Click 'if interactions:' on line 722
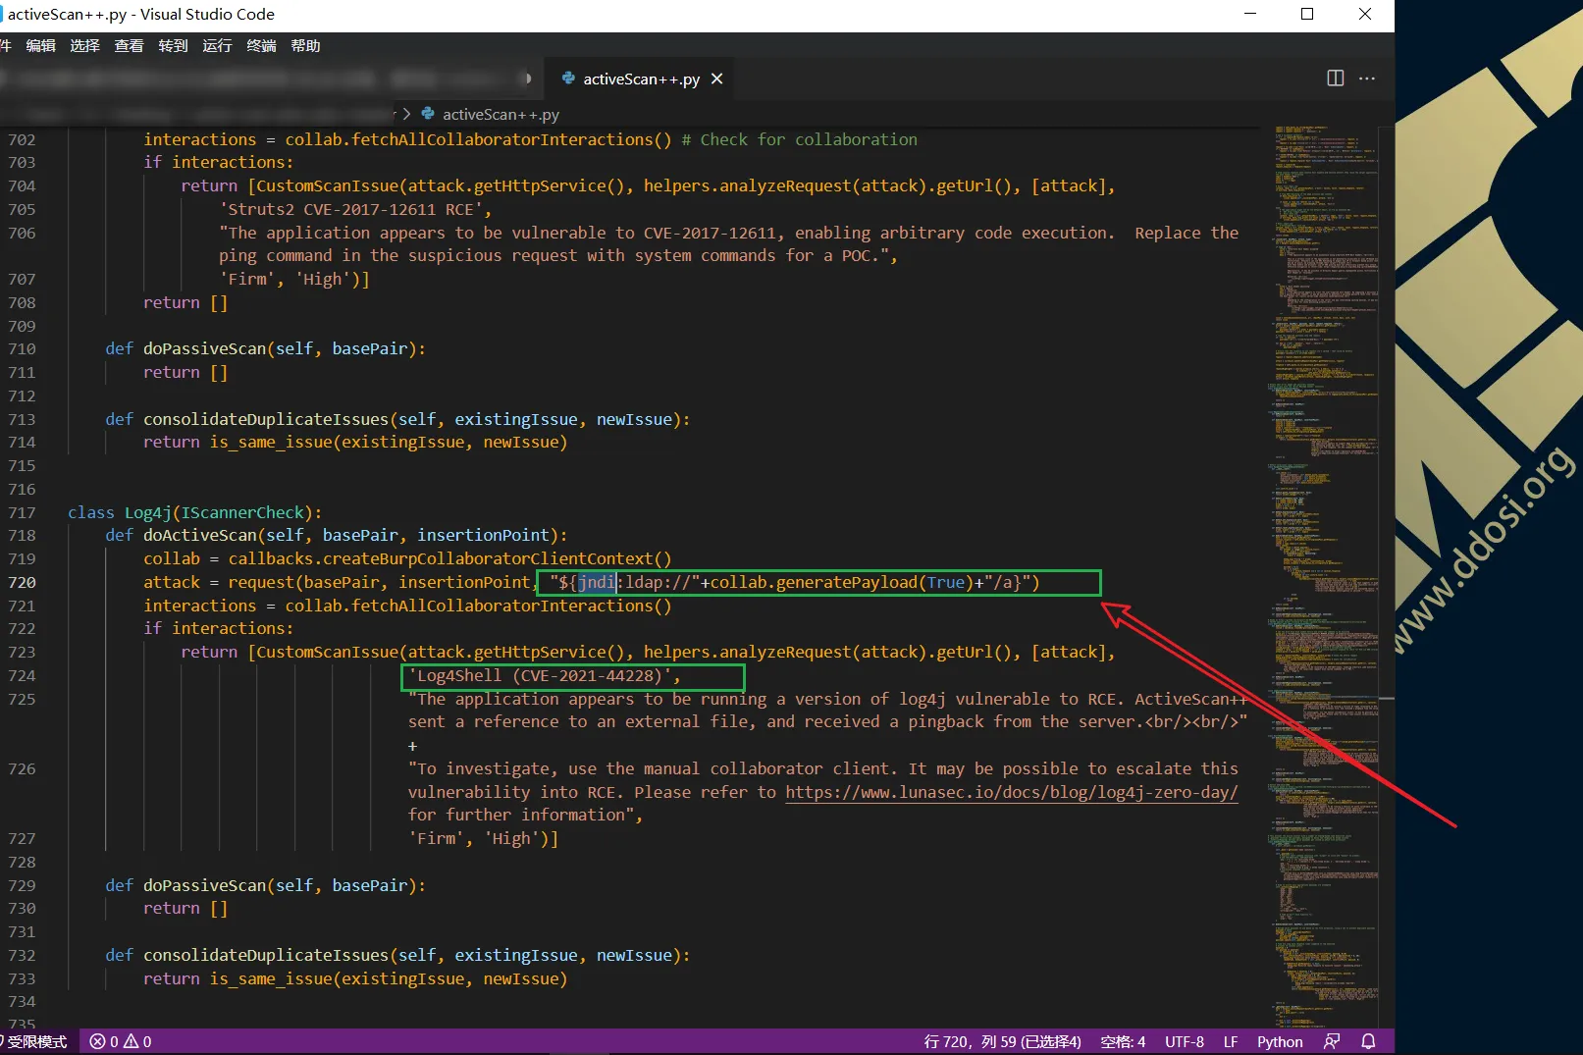1583x1055 pixels. (218, 629)
